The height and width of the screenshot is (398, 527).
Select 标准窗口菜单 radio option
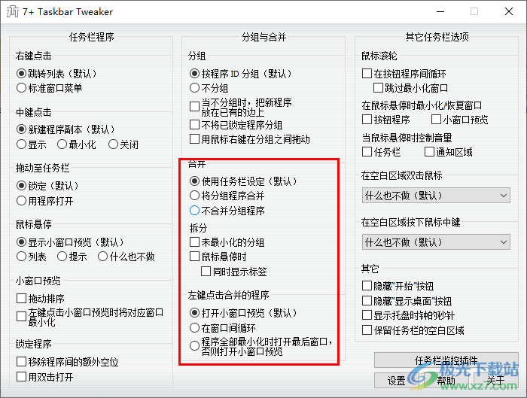click(x=21, y=88)
